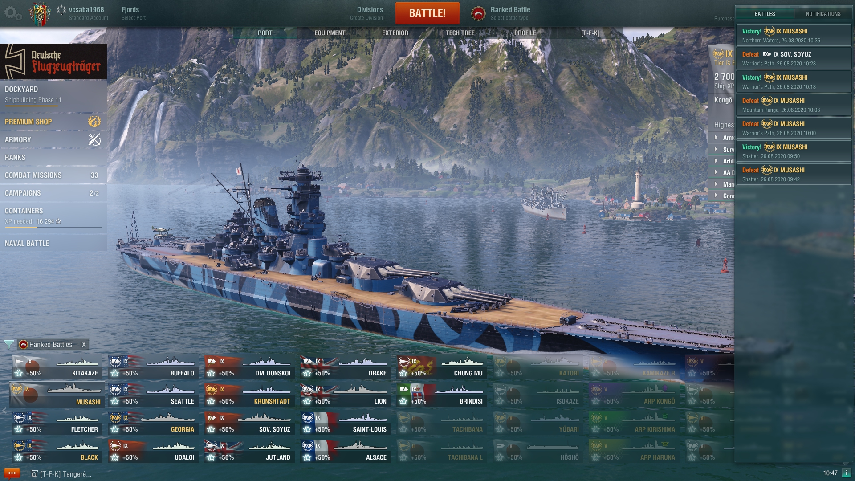This screenshot has width=855, height=481.
Task: Click the Ranked Battle type emblem
Action: pos(478,13)
